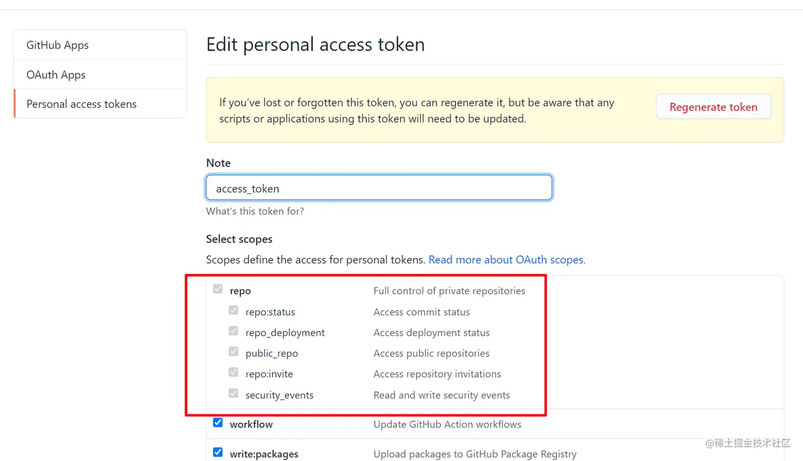Screen dimensions: 803x461
Task: Toggle the repo:status checkbox
Action: (234, 310)
